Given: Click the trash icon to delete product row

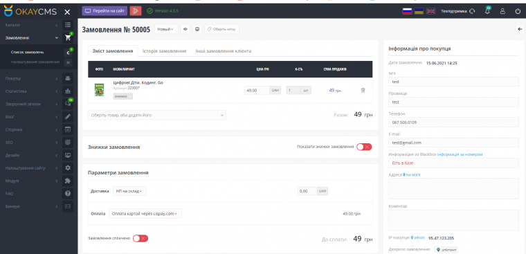Looking at the screenshot, I should [363, 90].
